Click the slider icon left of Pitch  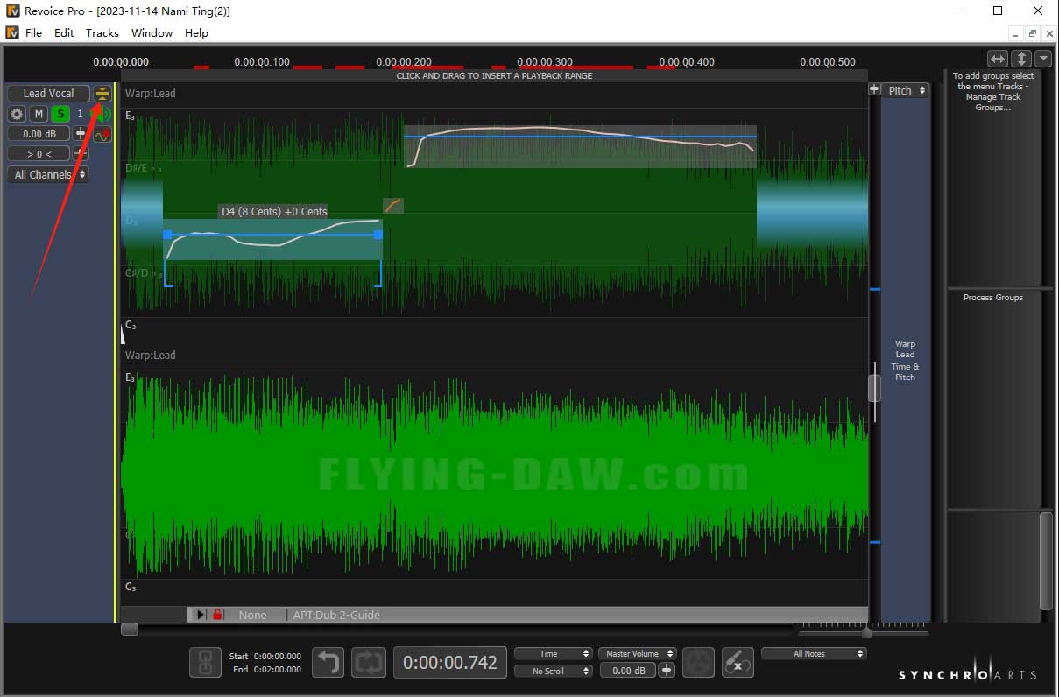pyautogui.click(x=874, y=89)
